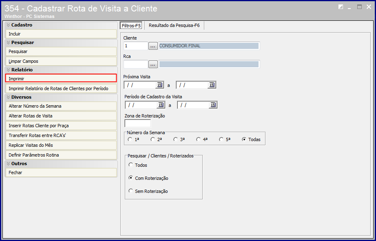
Task: Click the Rca code input field
Action: [x=135, y=64]
